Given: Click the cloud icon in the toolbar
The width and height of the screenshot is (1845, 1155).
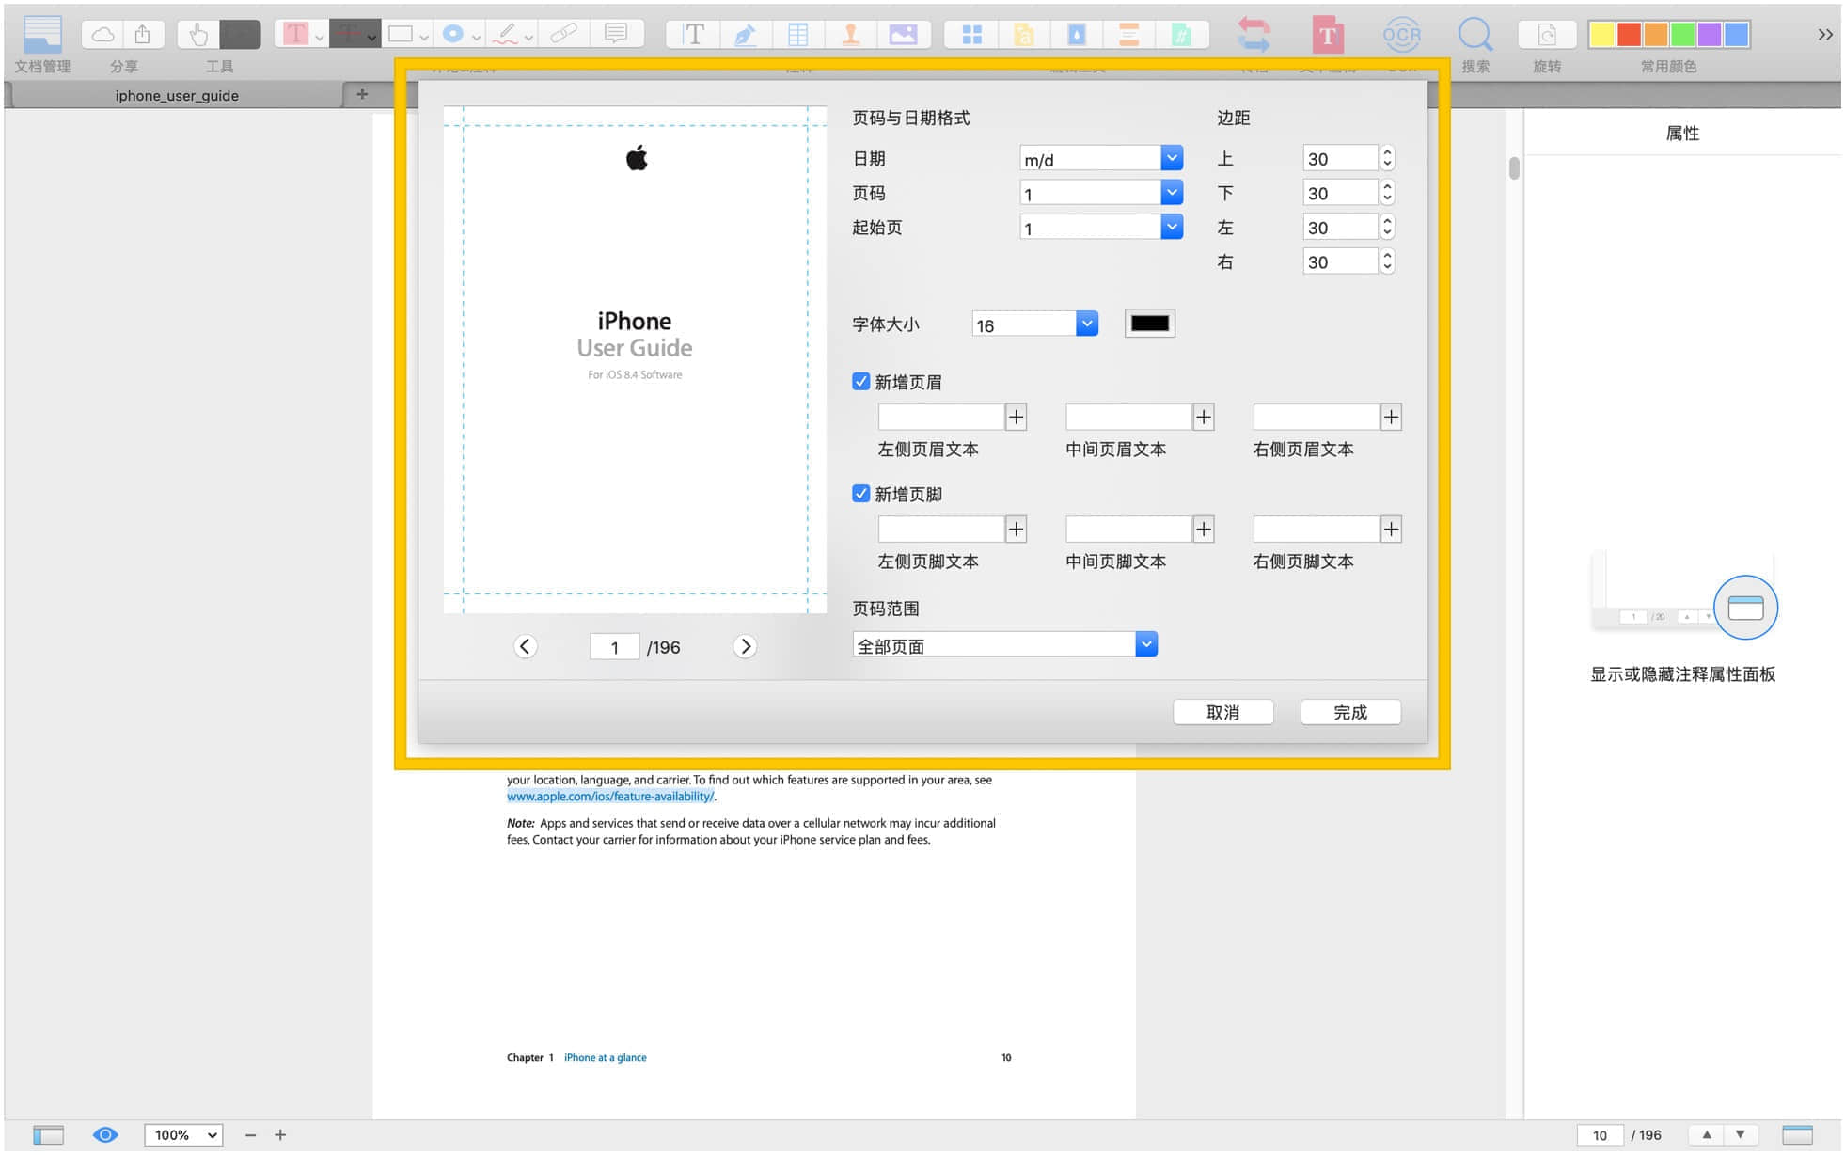Looking at the screenshot, I should tap(103, 34).
